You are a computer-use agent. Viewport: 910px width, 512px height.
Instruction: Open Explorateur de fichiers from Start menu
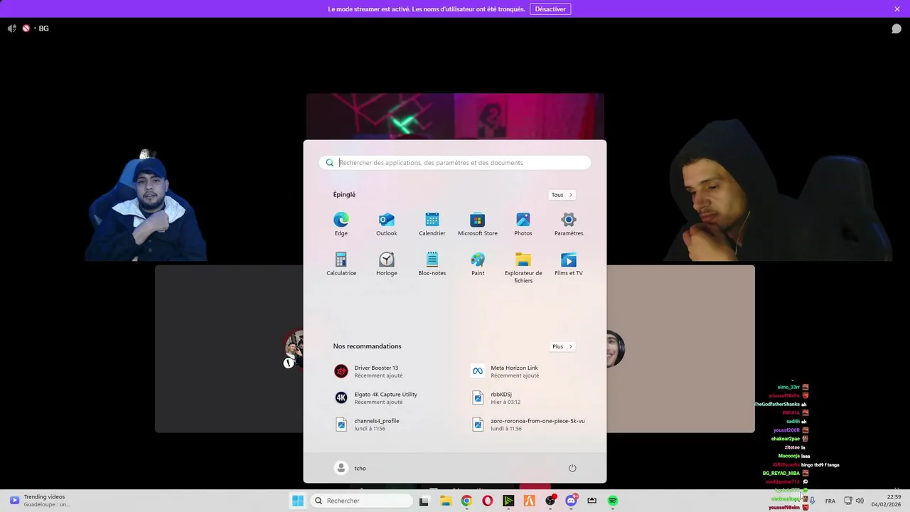(523, 267)
